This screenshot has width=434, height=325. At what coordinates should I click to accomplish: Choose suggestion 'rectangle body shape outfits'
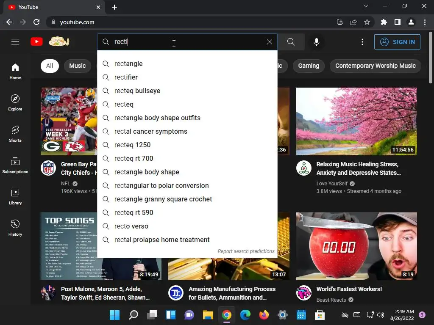tap(187, 118)
